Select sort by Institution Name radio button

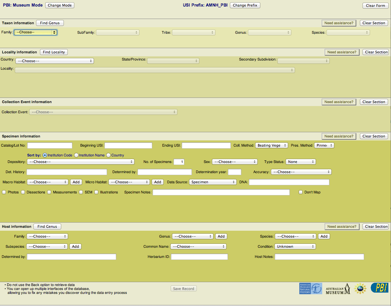(76, 155)
